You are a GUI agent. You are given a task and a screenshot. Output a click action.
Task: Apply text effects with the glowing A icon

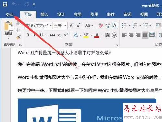76,35
